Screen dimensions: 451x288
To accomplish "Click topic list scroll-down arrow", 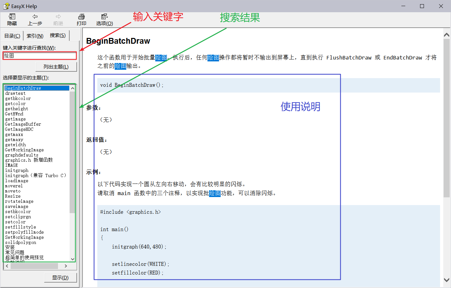I will click(72, 259).
